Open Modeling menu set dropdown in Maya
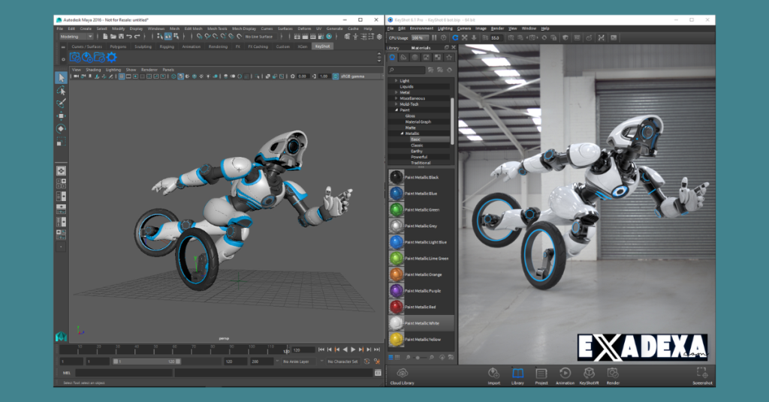The height and width of the screenshot is (402, 769). [x=77, y=37]
